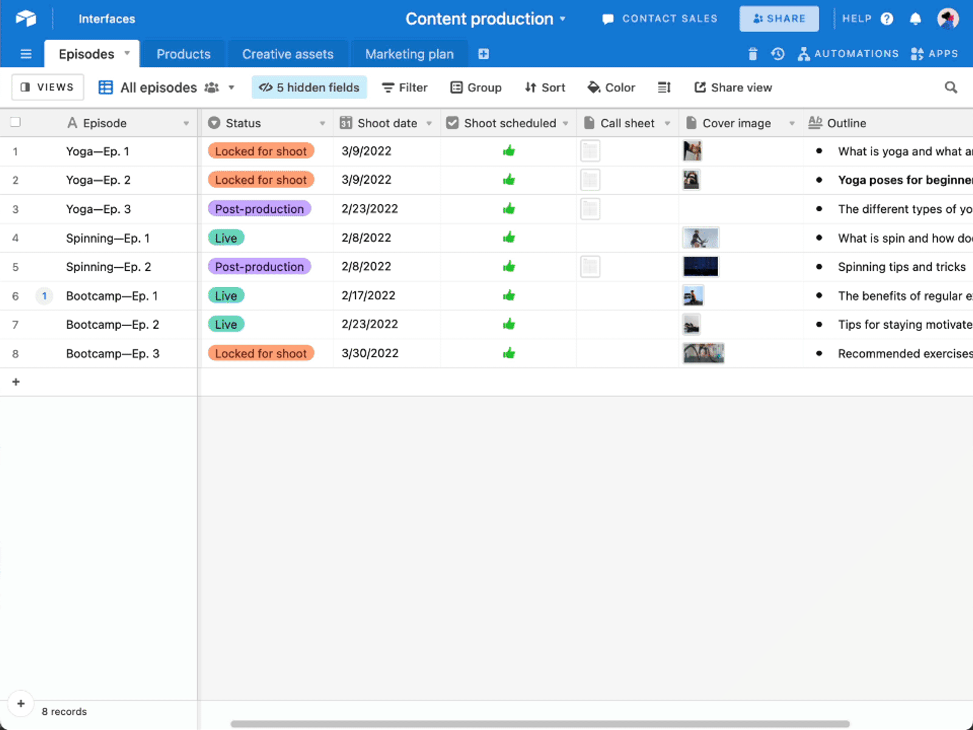This screenshot has width=973, height=730.
Task: Open the Outline column header
Action: click(888, 123)
